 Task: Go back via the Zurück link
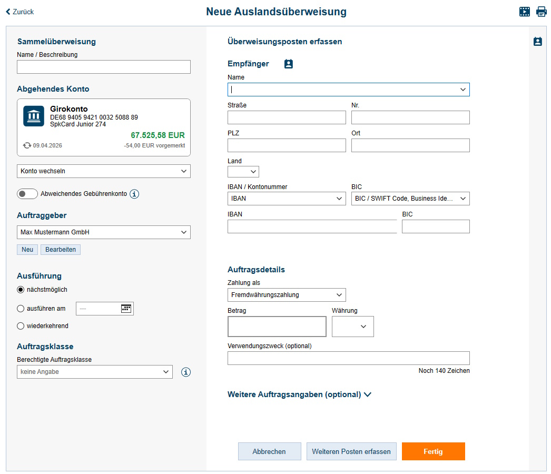pyautogui.click(x=19, y=12)
